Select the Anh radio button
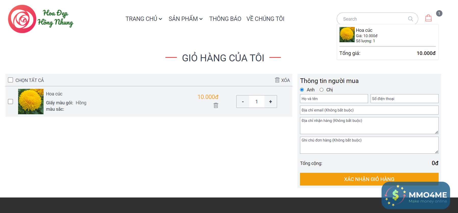Viewport: 458px width, 213px height. point(302,90)
